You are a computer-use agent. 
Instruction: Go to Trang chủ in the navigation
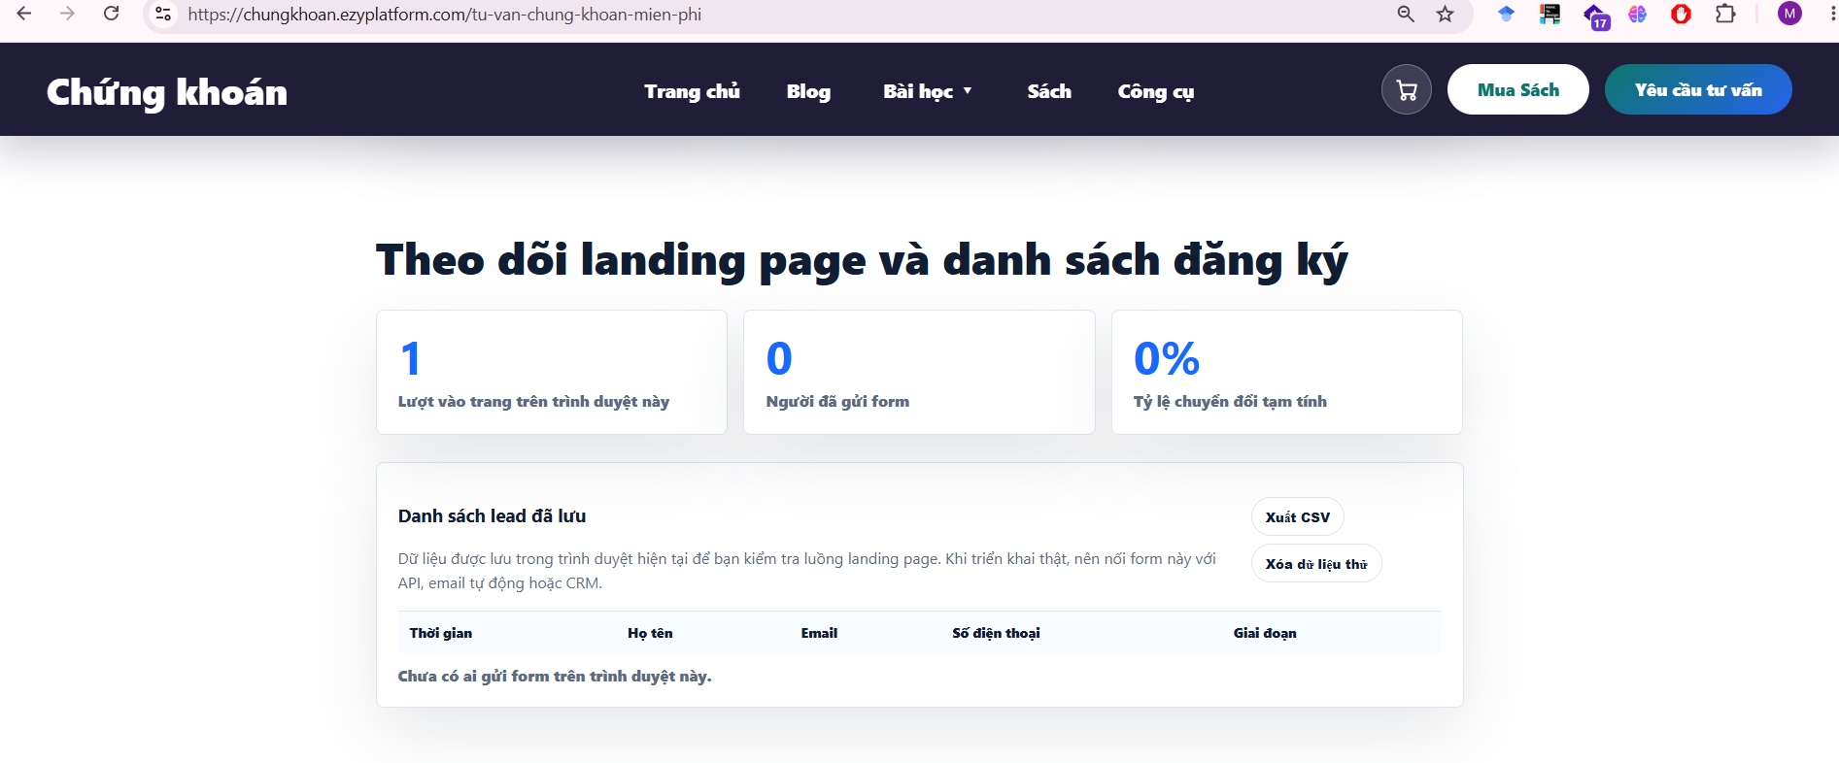[x=692, y=91]
